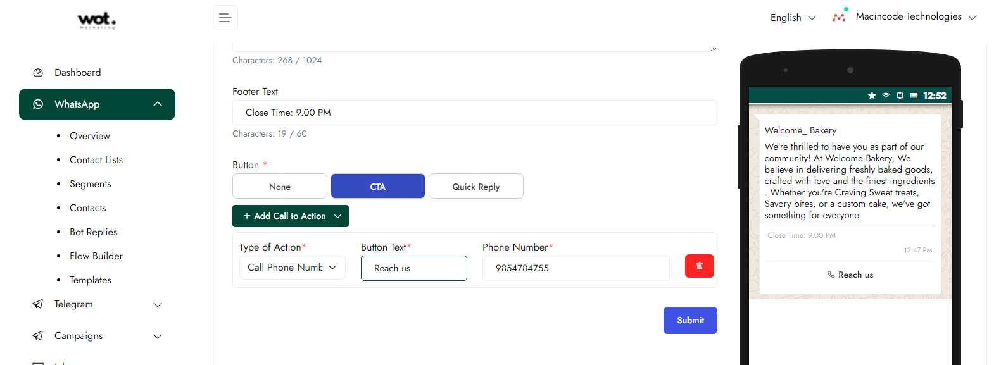Click the WhatsApp logo icon in sidebar

38,104
